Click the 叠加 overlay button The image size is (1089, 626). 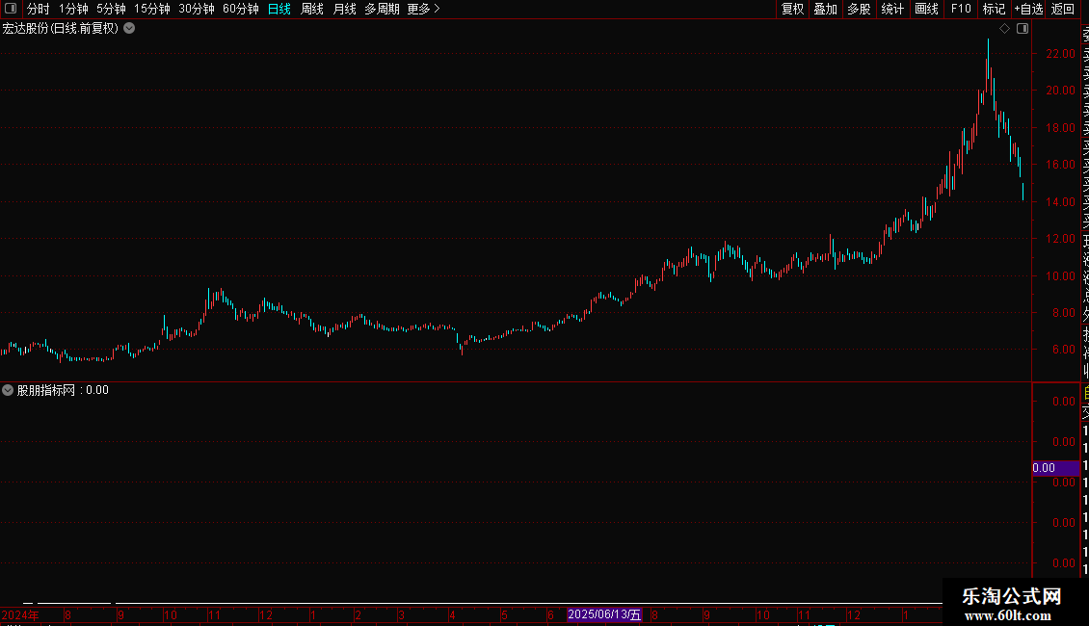point(826,9)
